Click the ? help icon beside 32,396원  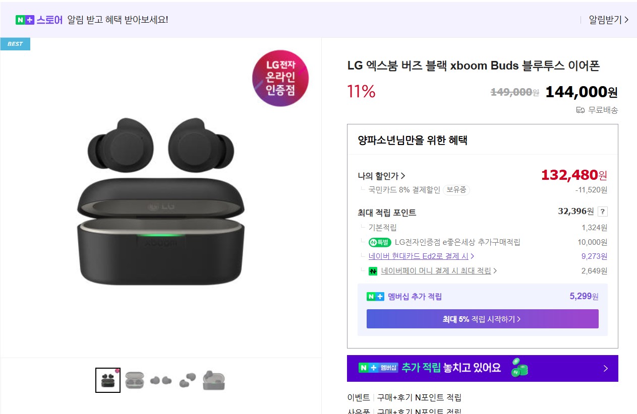[x=603, y=212]
